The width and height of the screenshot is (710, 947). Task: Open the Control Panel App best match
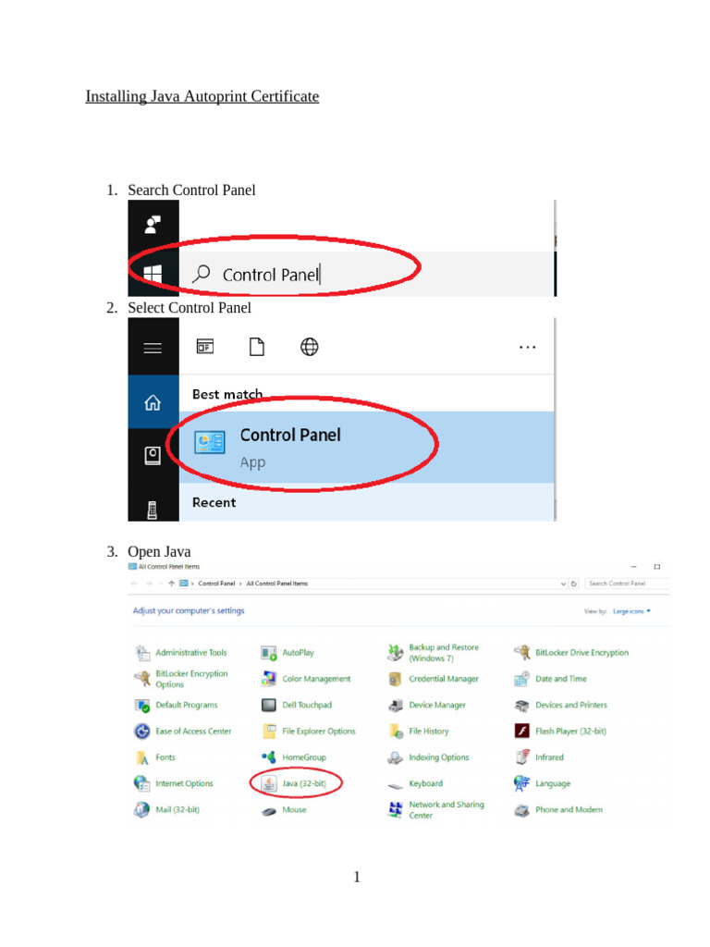click(x=366, y=447)
